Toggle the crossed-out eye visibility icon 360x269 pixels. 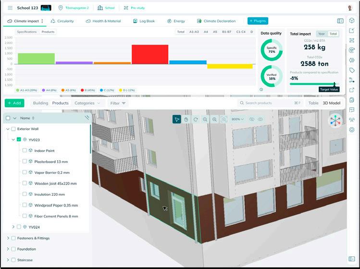point(252,119)
